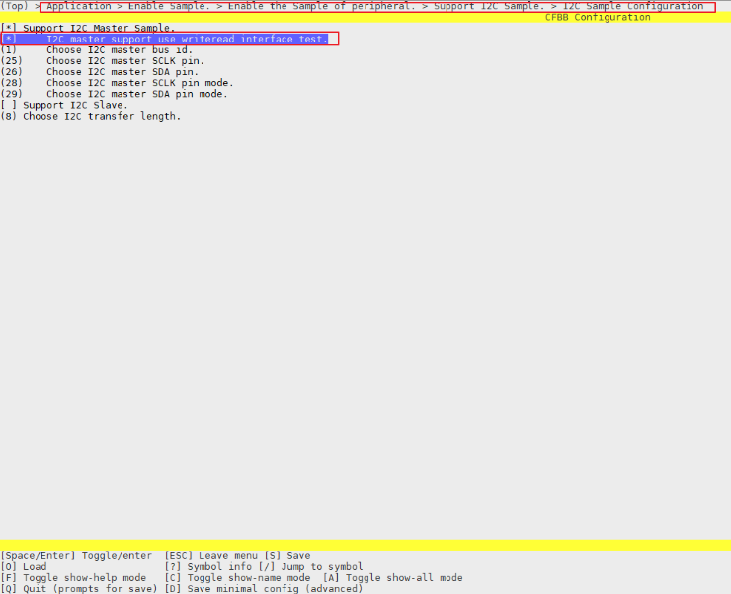731x594 pixels.
Task: Click the [O] Load shortcut hint
Action: coord(24,567)
